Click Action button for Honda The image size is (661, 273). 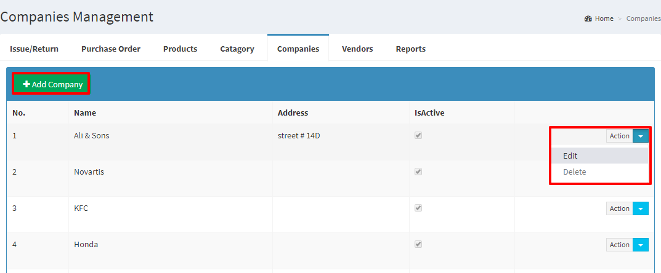click(619, 245)
